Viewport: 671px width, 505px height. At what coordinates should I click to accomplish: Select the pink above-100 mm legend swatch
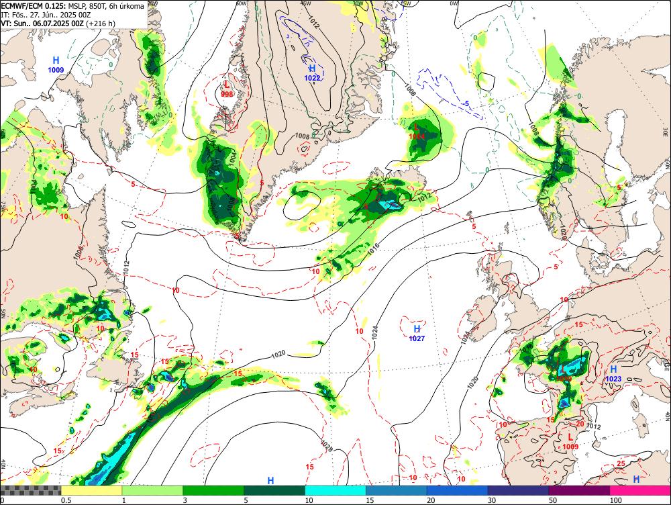[640, 490]
